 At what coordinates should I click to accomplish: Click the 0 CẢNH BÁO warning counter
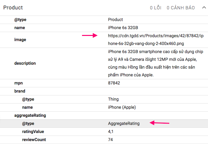(181, 8)
